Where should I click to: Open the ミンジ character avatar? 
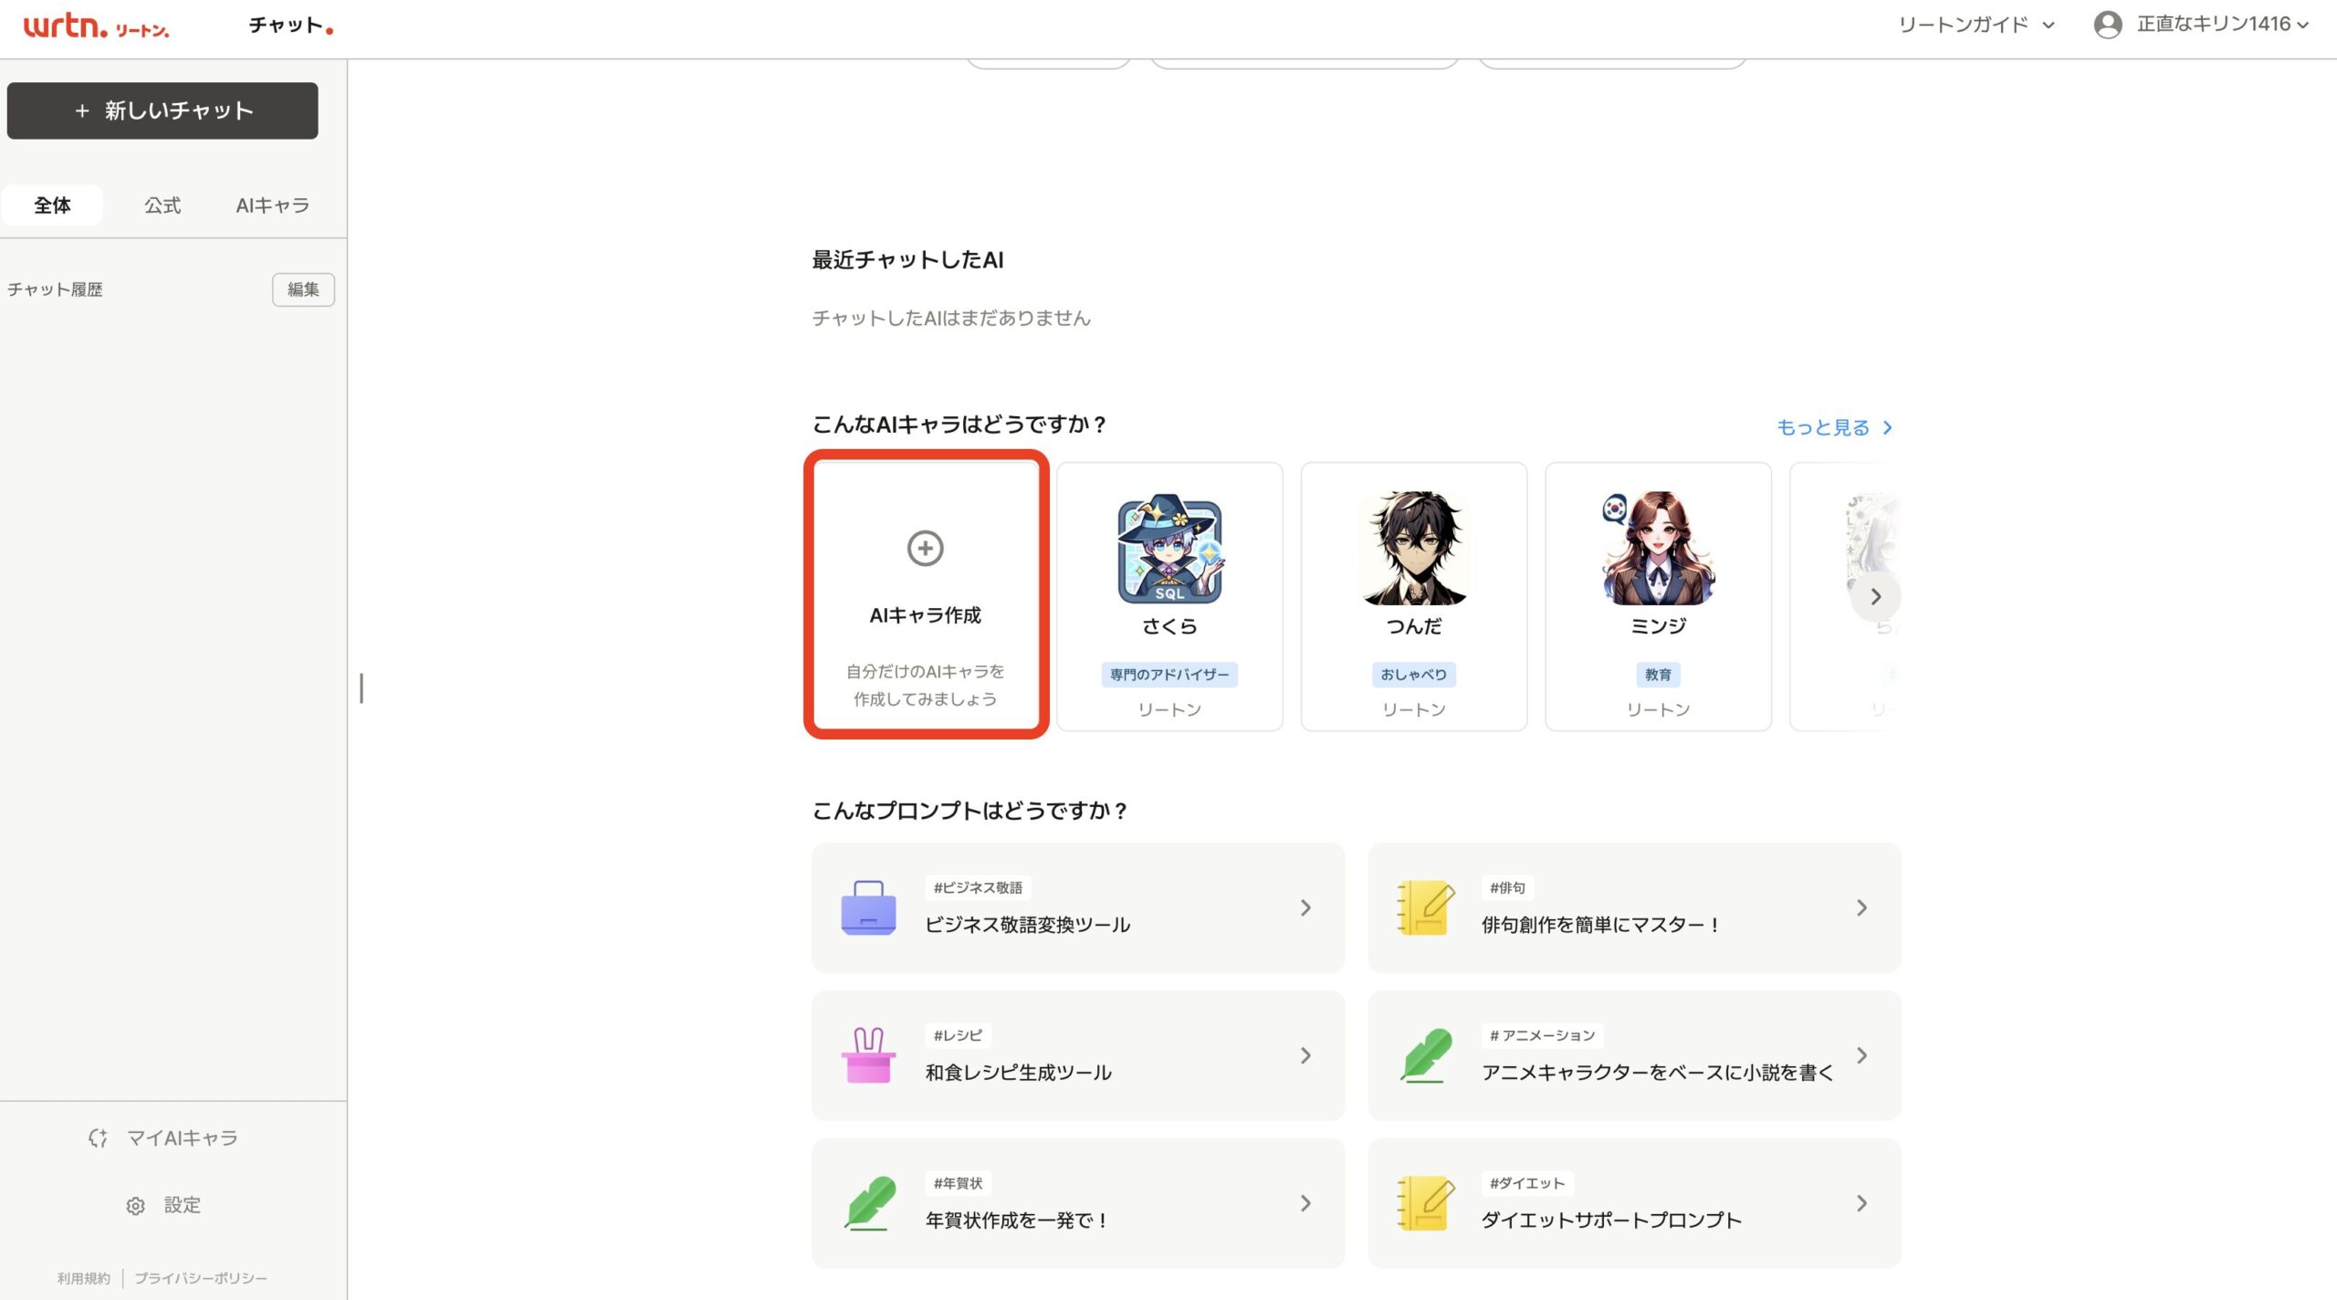click(x=1658, y=550)
